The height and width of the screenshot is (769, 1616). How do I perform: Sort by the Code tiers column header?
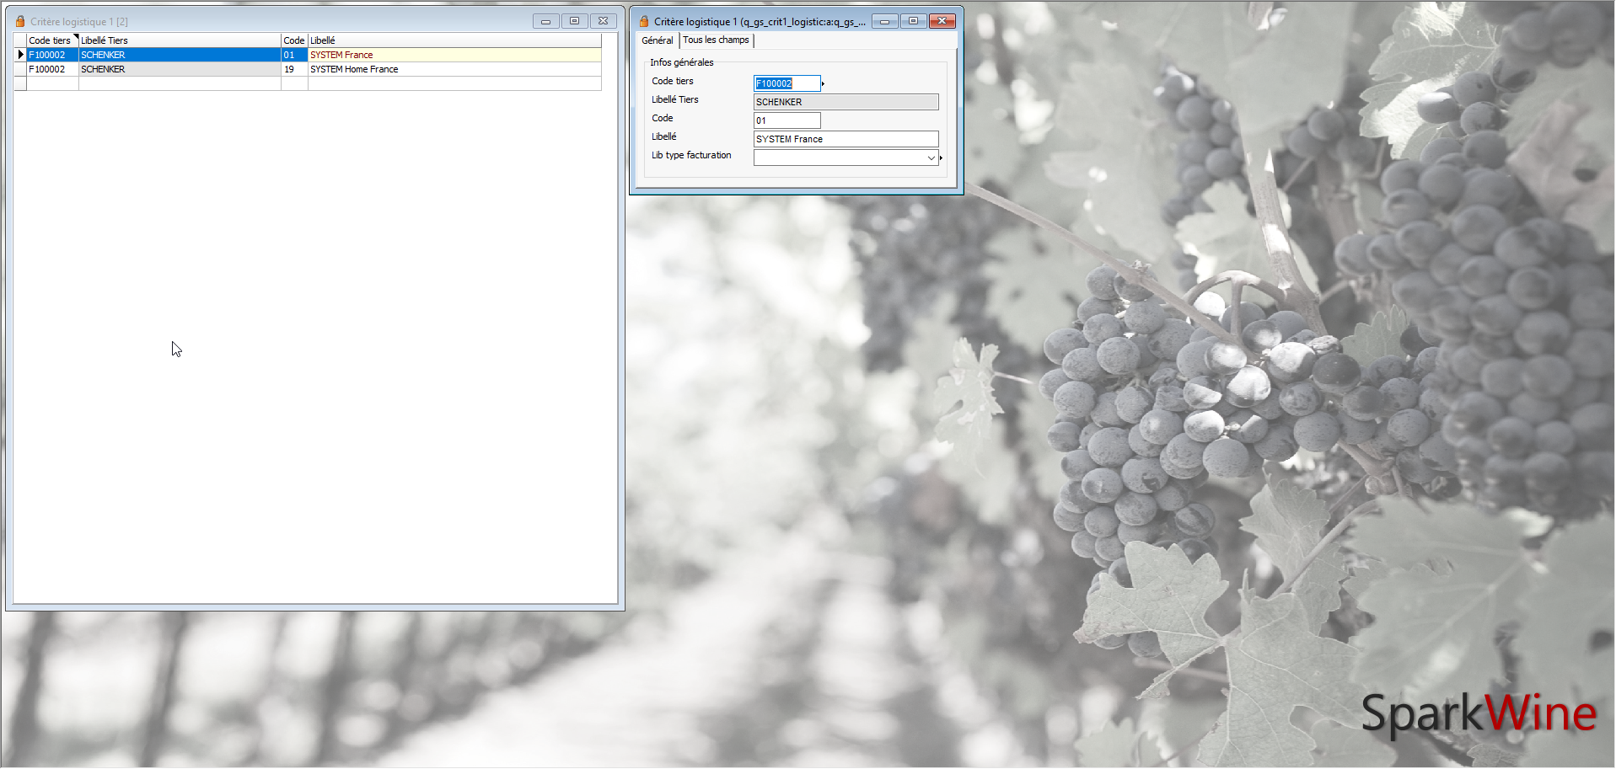[51, 40]
